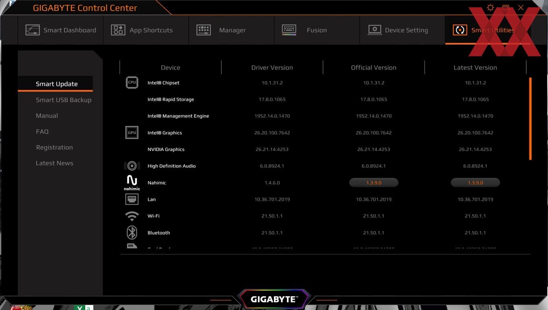Open the Manual sidebar entry
The height and width of the screenshot is (310, 548).
pyautogui.click(x=47, y=116)
